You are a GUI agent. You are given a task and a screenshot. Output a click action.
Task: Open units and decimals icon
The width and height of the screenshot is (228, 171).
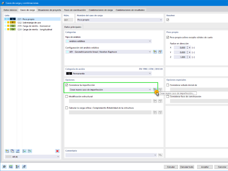pos(11,166)
